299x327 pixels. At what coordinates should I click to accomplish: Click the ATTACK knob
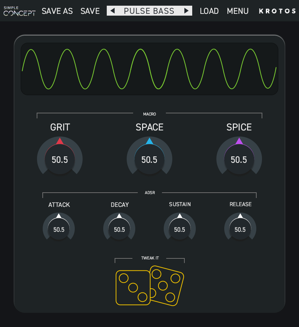point(59,227)
